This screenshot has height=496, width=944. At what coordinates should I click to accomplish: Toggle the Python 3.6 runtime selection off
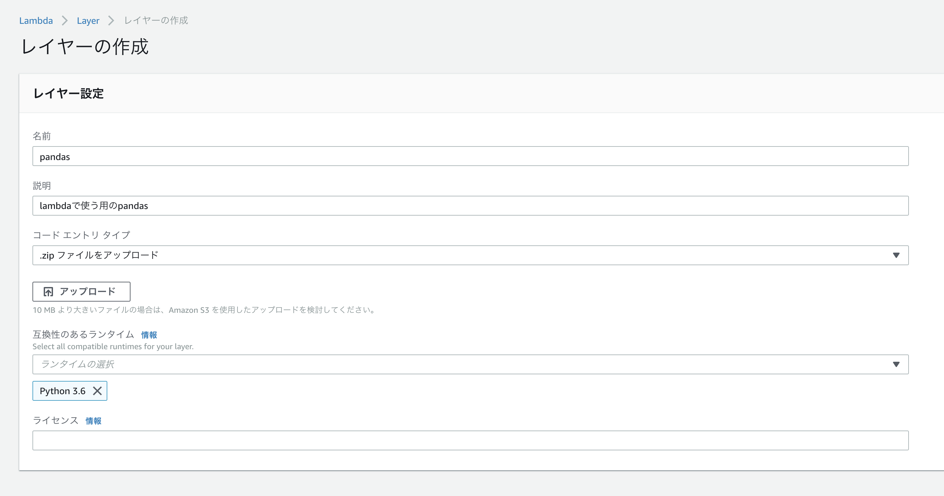97,391
